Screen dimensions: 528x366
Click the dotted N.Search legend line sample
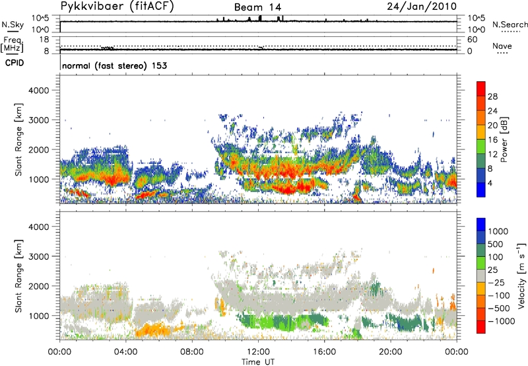click(510, 32)
